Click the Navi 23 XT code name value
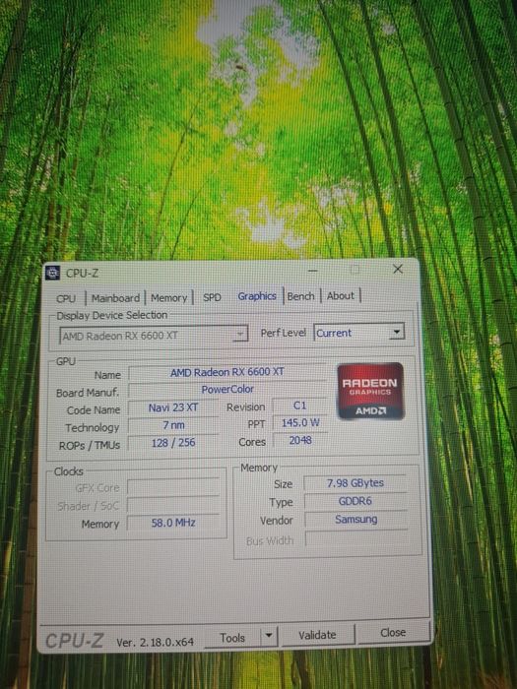The height and width of the screenshot is (689, 517). point(172,407)
